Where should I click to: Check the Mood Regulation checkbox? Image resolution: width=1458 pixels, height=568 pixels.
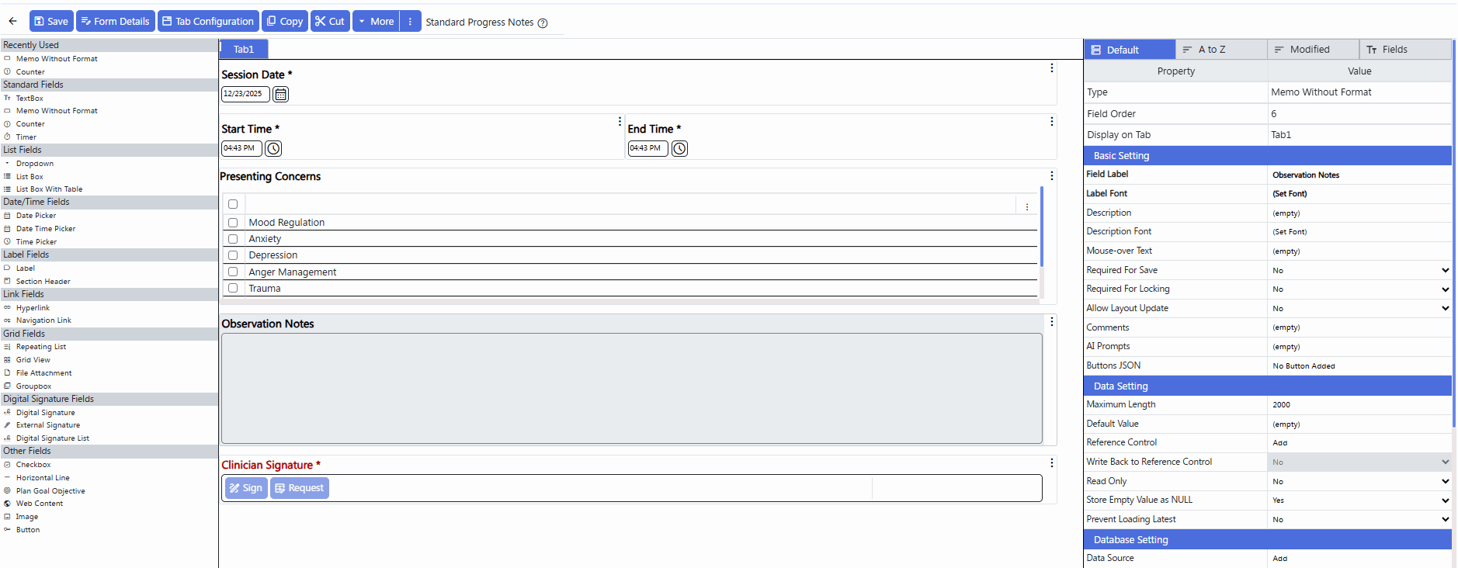233,223
